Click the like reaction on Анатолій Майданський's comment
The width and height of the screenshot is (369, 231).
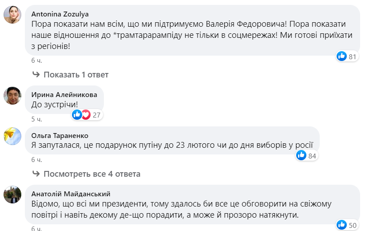click(341, 225)
